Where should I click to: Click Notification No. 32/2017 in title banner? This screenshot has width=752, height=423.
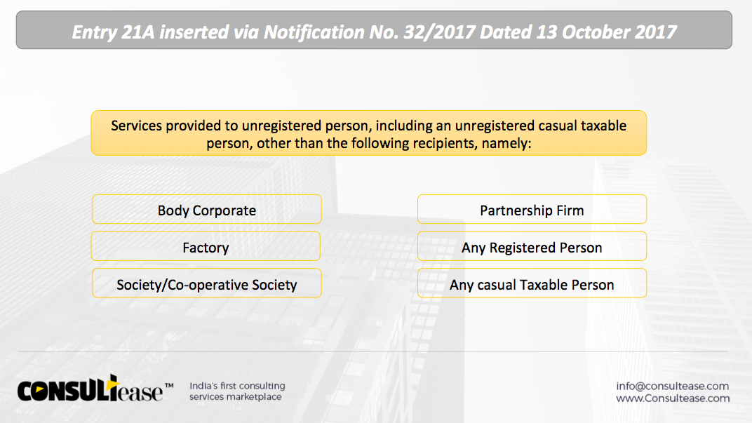point(369,32)
